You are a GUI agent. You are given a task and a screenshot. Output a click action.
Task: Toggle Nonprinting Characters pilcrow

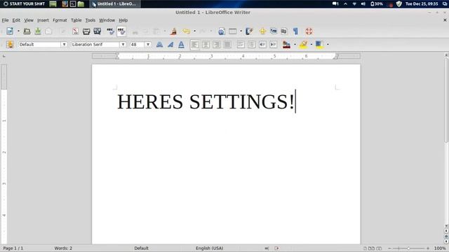[295, 31]
